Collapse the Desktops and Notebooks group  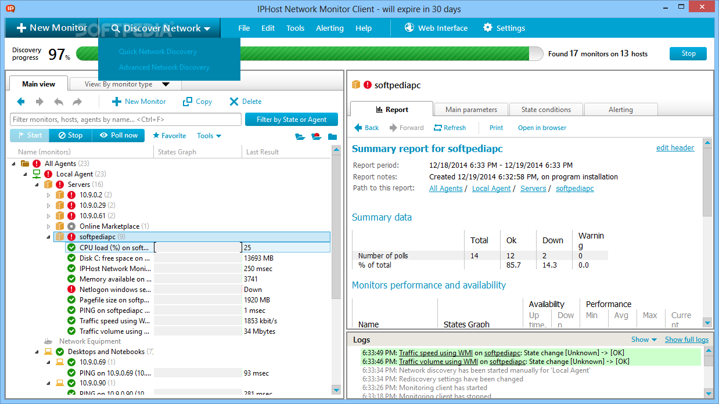pos(37,352)
